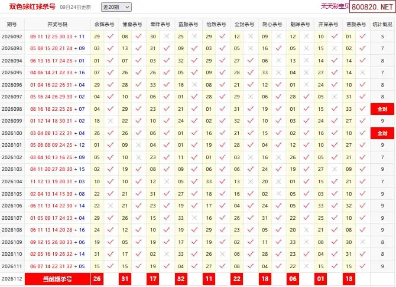Image resolution: width=396 pixels, height=287 pixels.
Task: Click red kill number 06 in the bottom row
Action: click(x=293, y=279)
